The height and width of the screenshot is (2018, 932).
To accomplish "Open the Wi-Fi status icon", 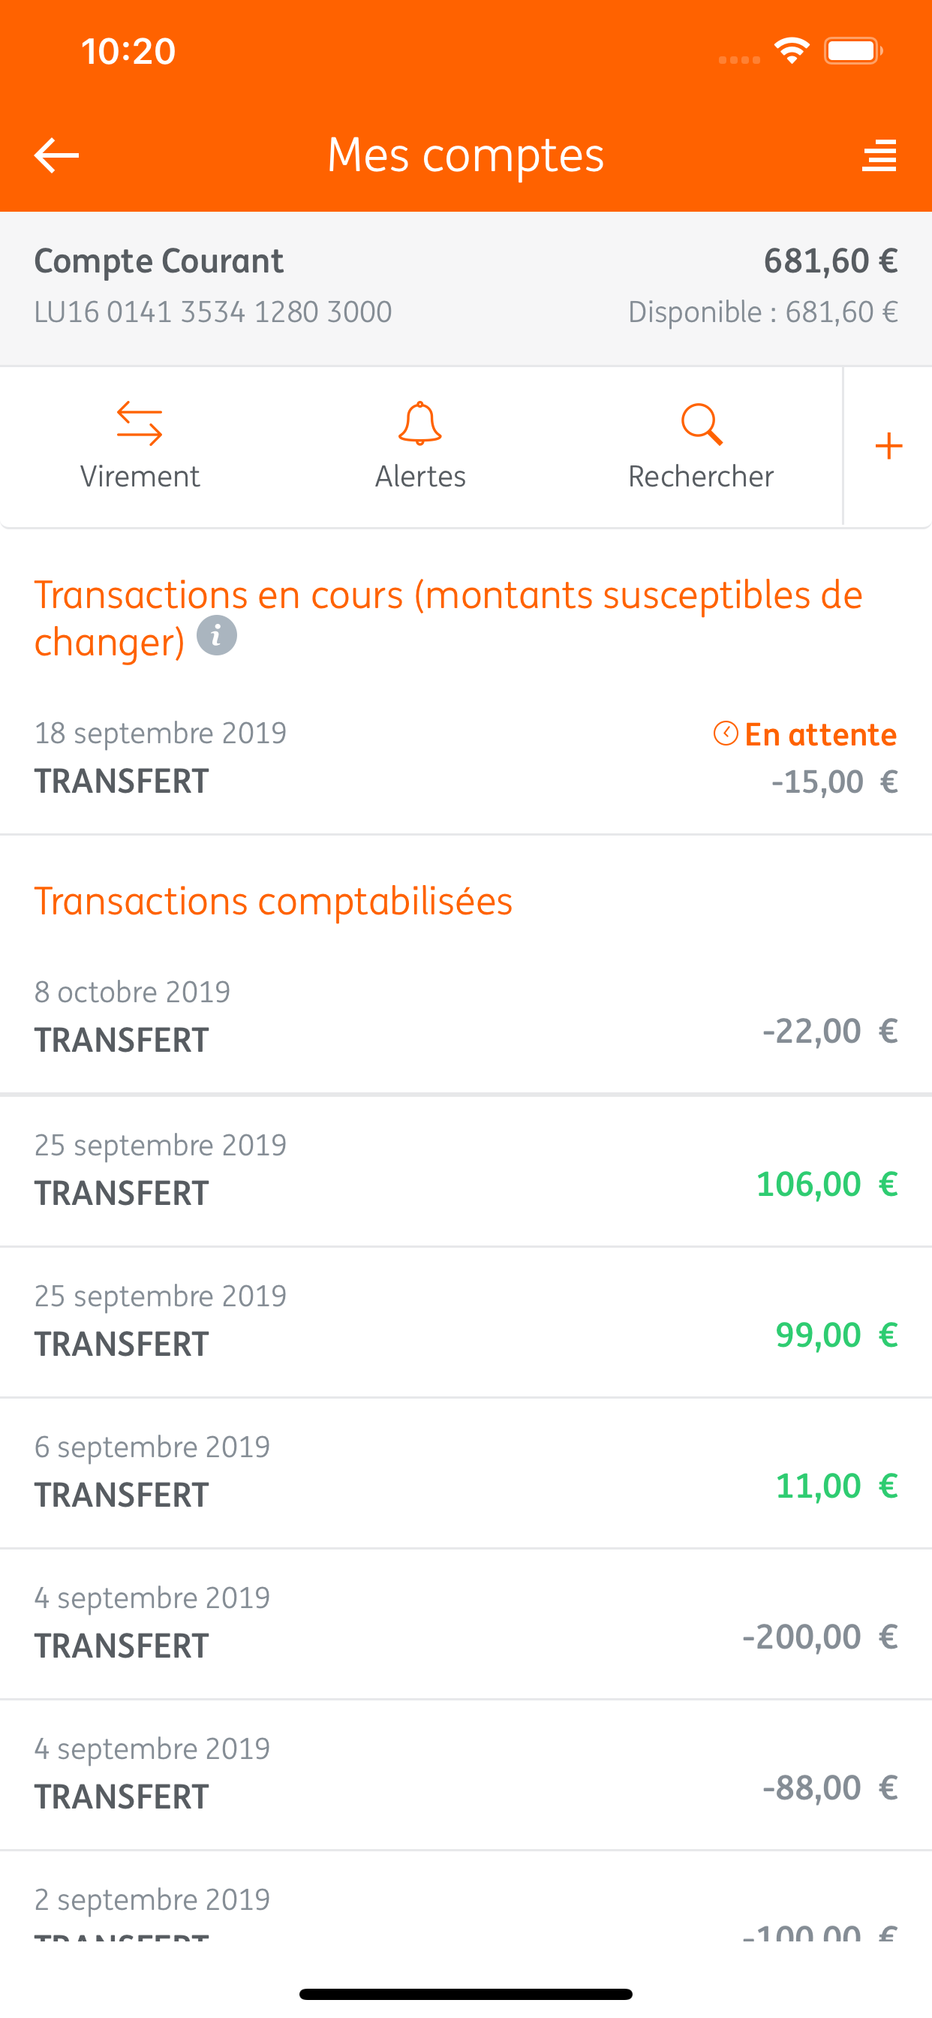I will pos(792,51).
